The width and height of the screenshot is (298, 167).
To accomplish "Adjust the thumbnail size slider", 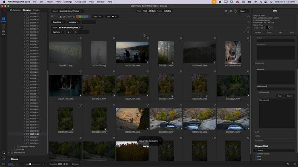I will 33,164.
